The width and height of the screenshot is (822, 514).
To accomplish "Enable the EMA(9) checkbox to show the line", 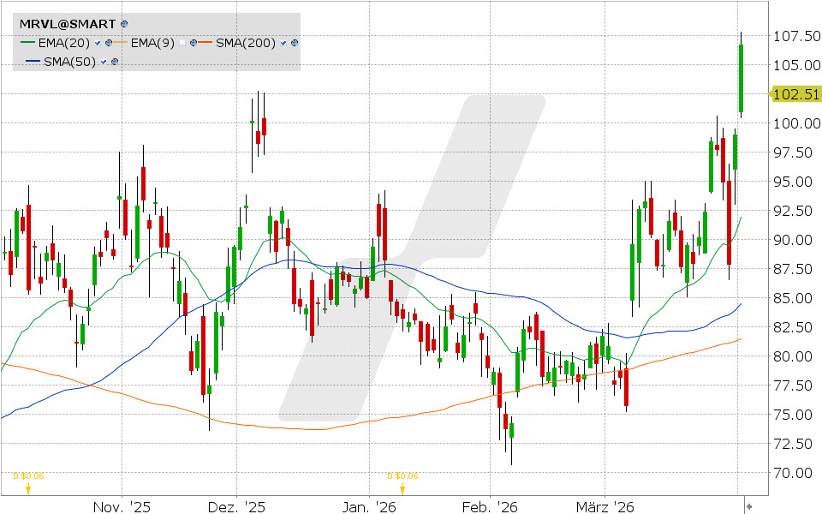I will 182,43.
